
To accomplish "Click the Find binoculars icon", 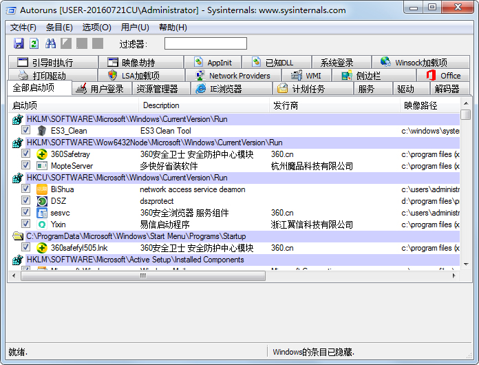I will 50,43.
